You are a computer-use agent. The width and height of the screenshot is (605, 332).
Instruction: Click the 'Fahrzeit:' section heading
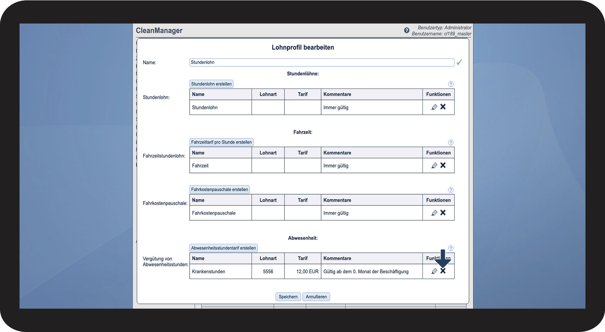303,132
